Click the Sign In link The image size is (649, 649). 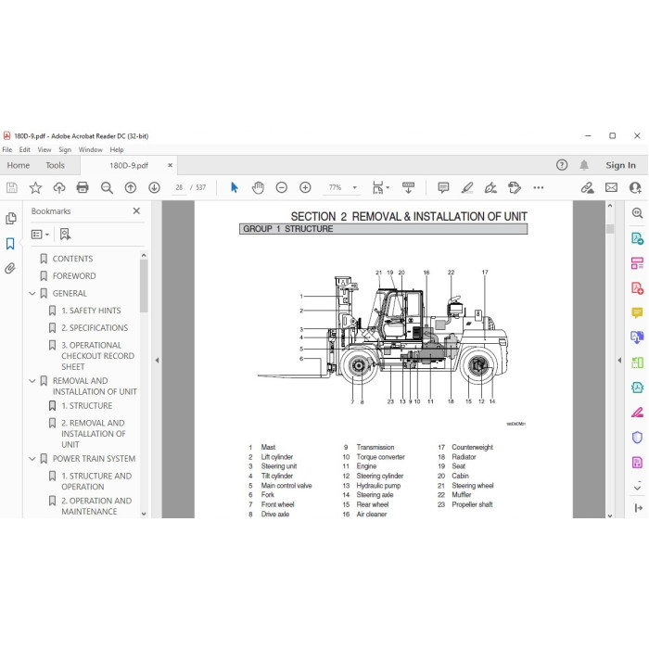click(x=620, y=165)
